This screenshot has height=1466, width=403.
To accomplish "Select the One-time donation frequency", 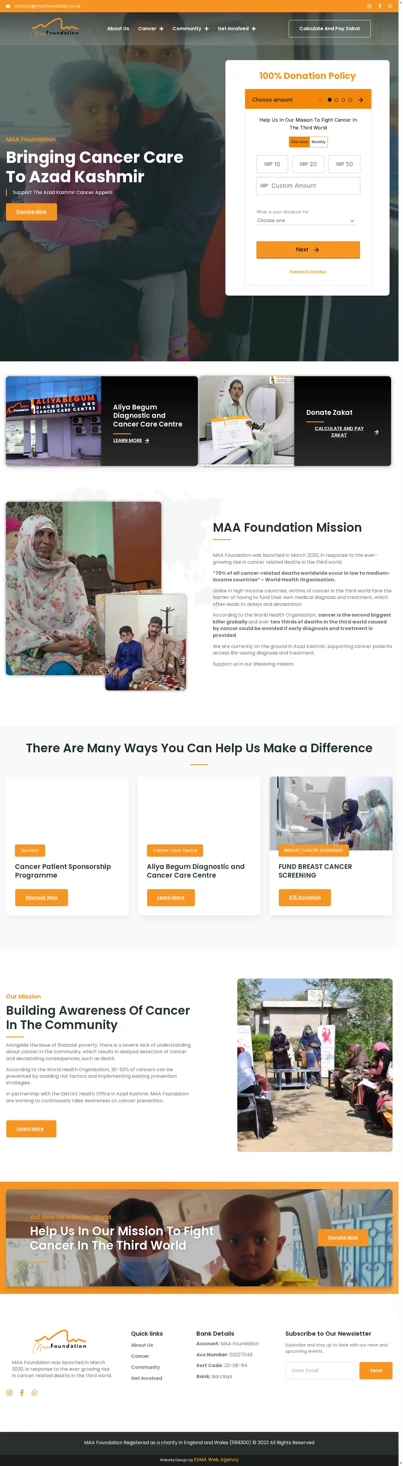I will [299, 142].
